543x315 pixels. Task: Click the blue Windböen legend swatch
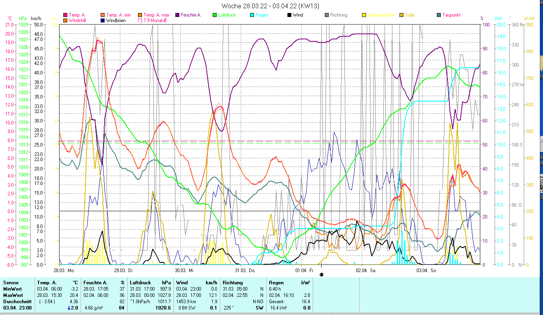pyautogui.click(x=102, y=20)
